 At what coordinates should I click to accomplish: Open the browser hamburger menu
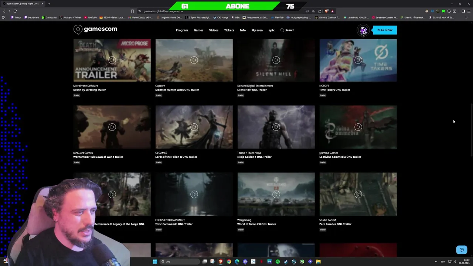click(x=469, y=11)
